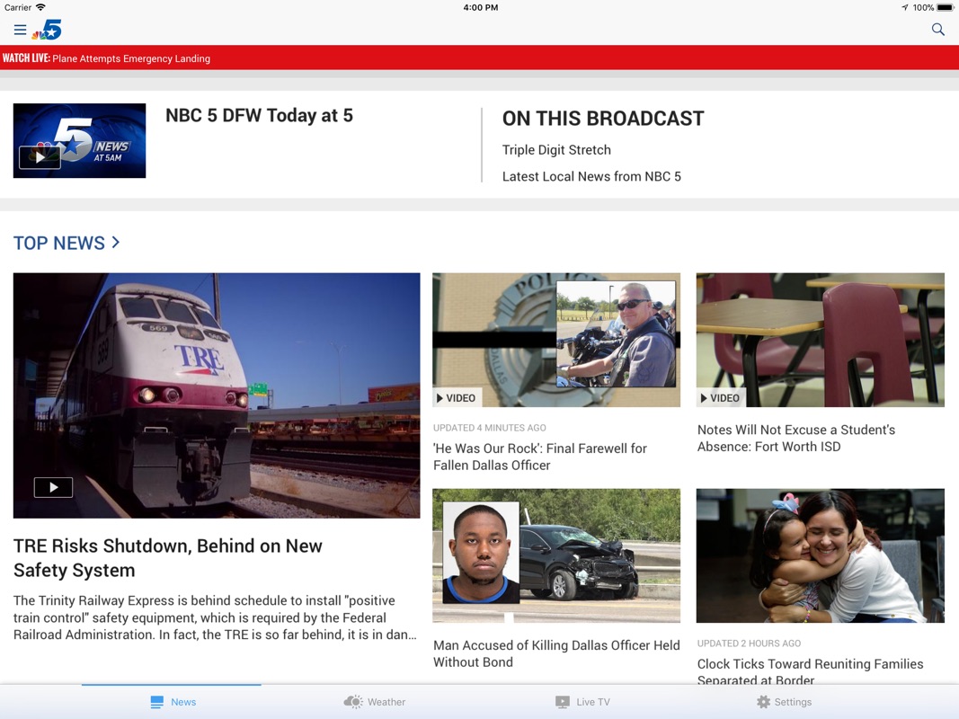Tap the 4:00 PM clock
Viewport: 959px width, 719px height.
pyautogui.click(x=481, y=7)
